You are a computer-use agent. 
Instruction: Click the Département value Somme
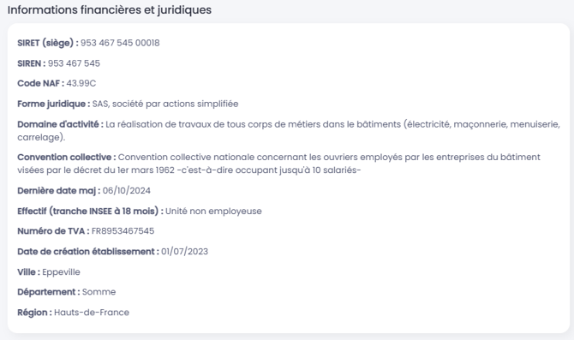99,292
